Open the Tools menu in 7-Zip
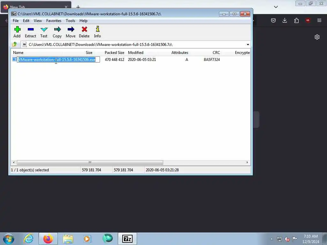 point(70,21)
